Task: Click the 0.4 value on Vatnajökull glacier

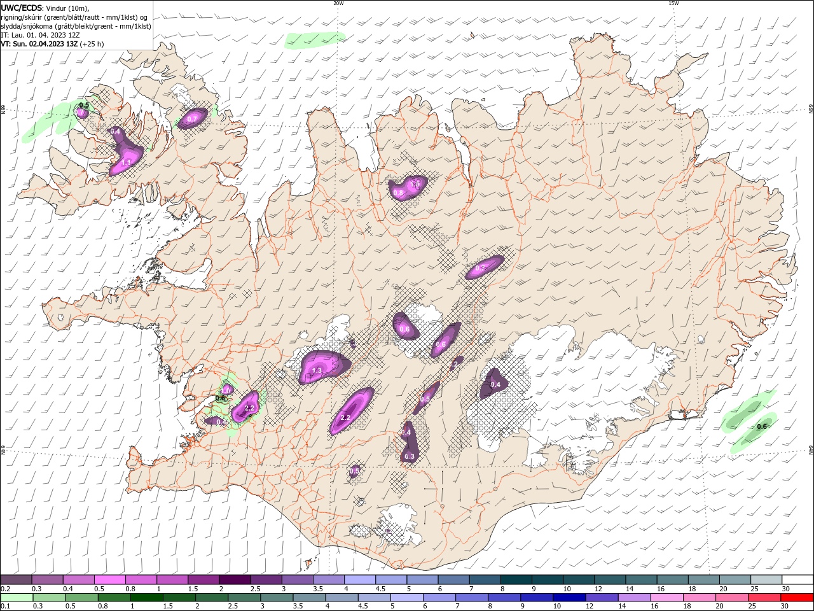Action: pyautogui.click(x=495, y=384)
